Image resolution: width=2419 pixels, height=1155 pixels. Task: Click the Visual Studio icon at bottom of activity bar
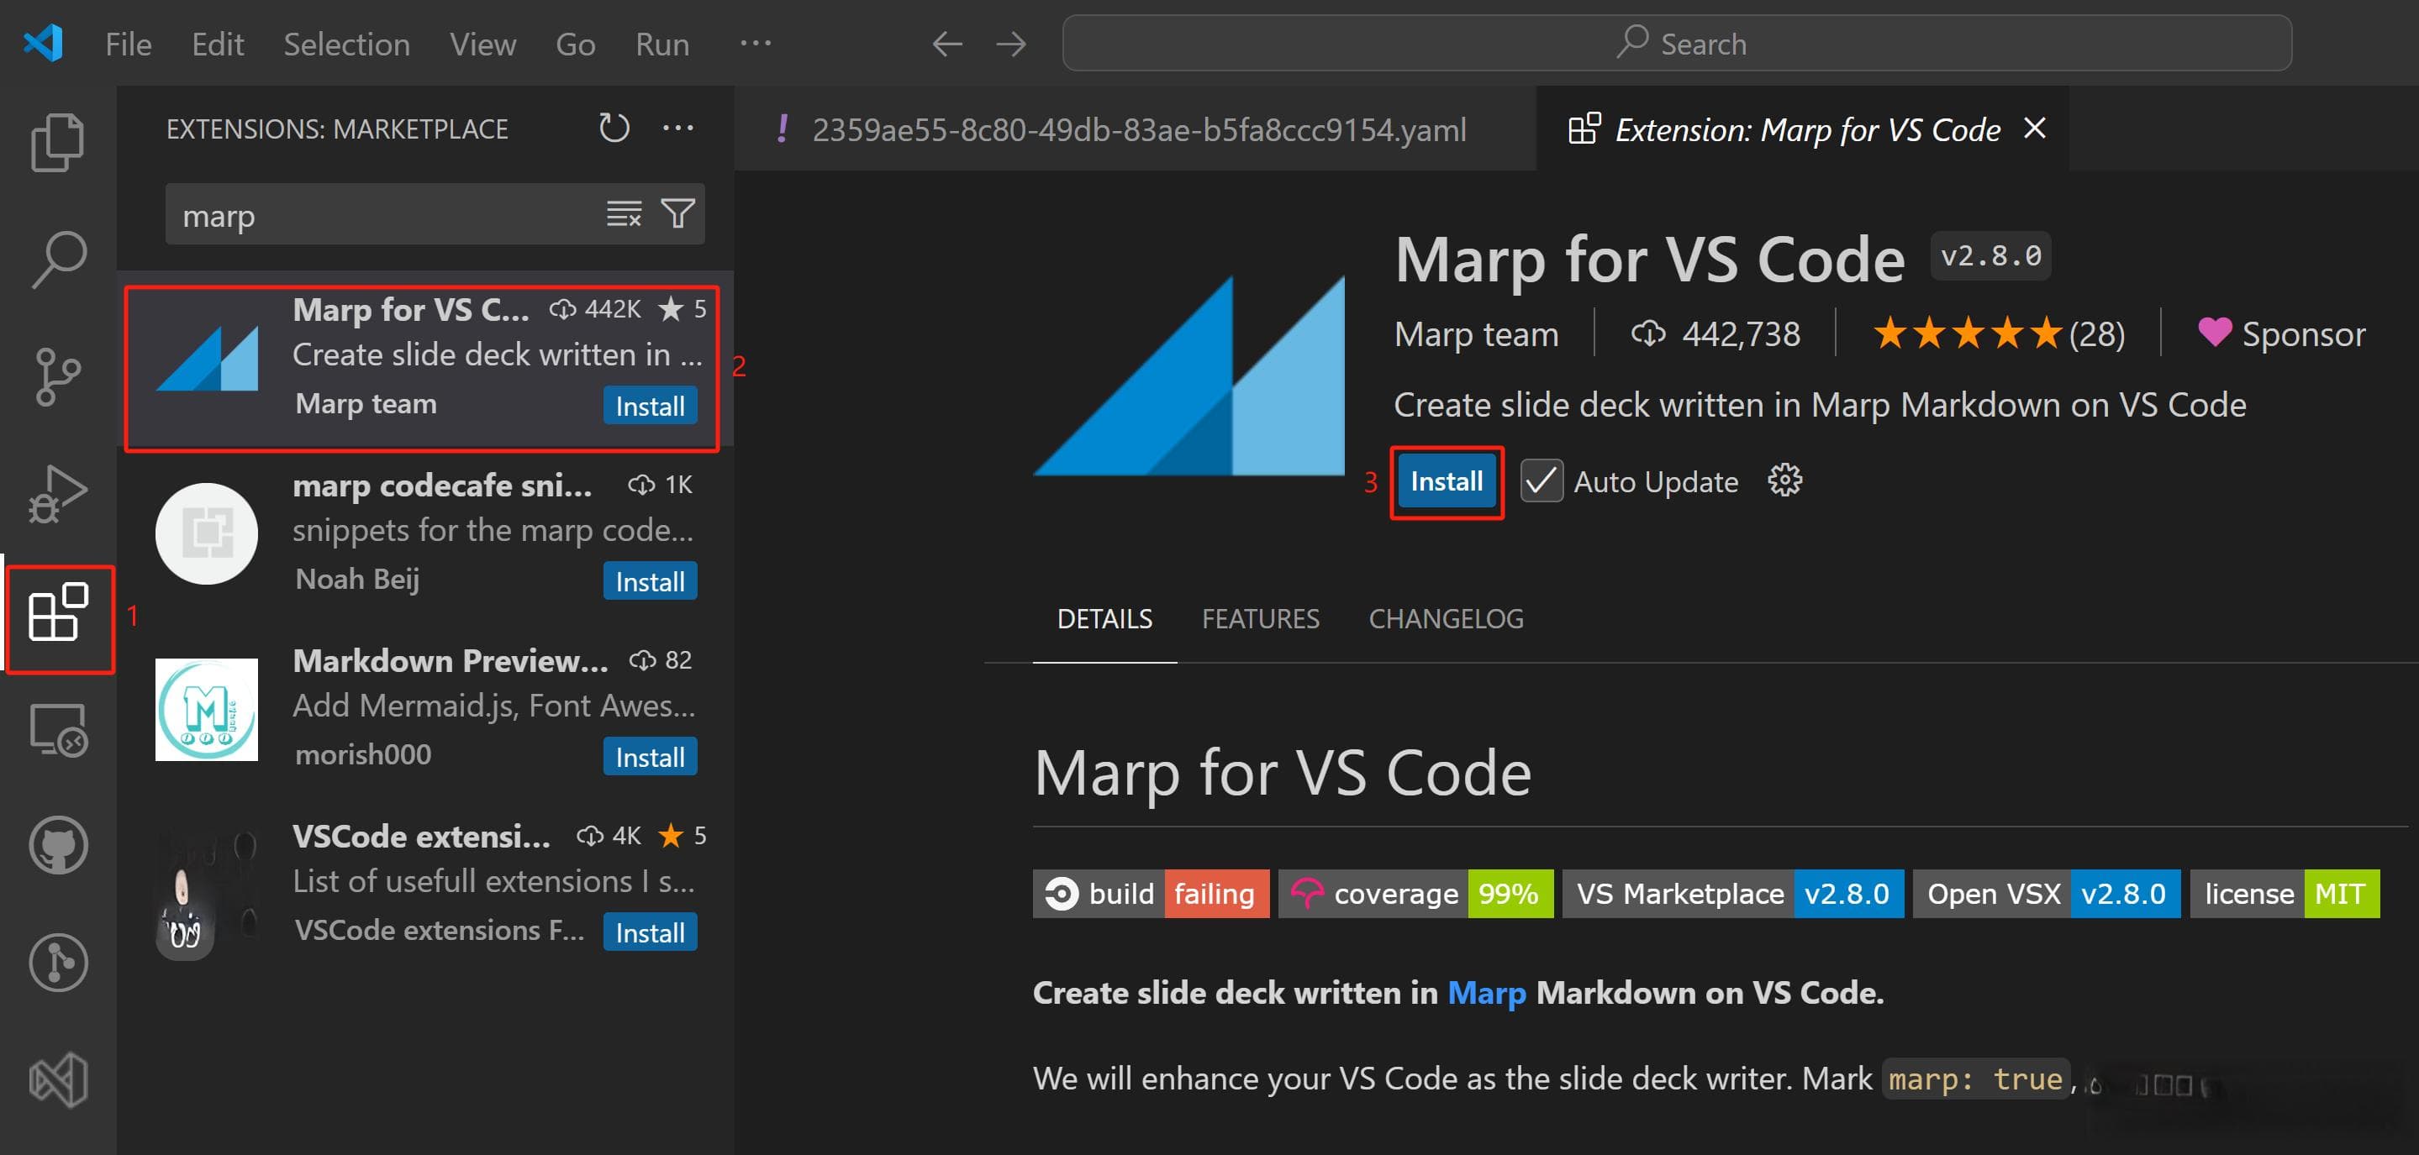click(x=58, y=1080)
